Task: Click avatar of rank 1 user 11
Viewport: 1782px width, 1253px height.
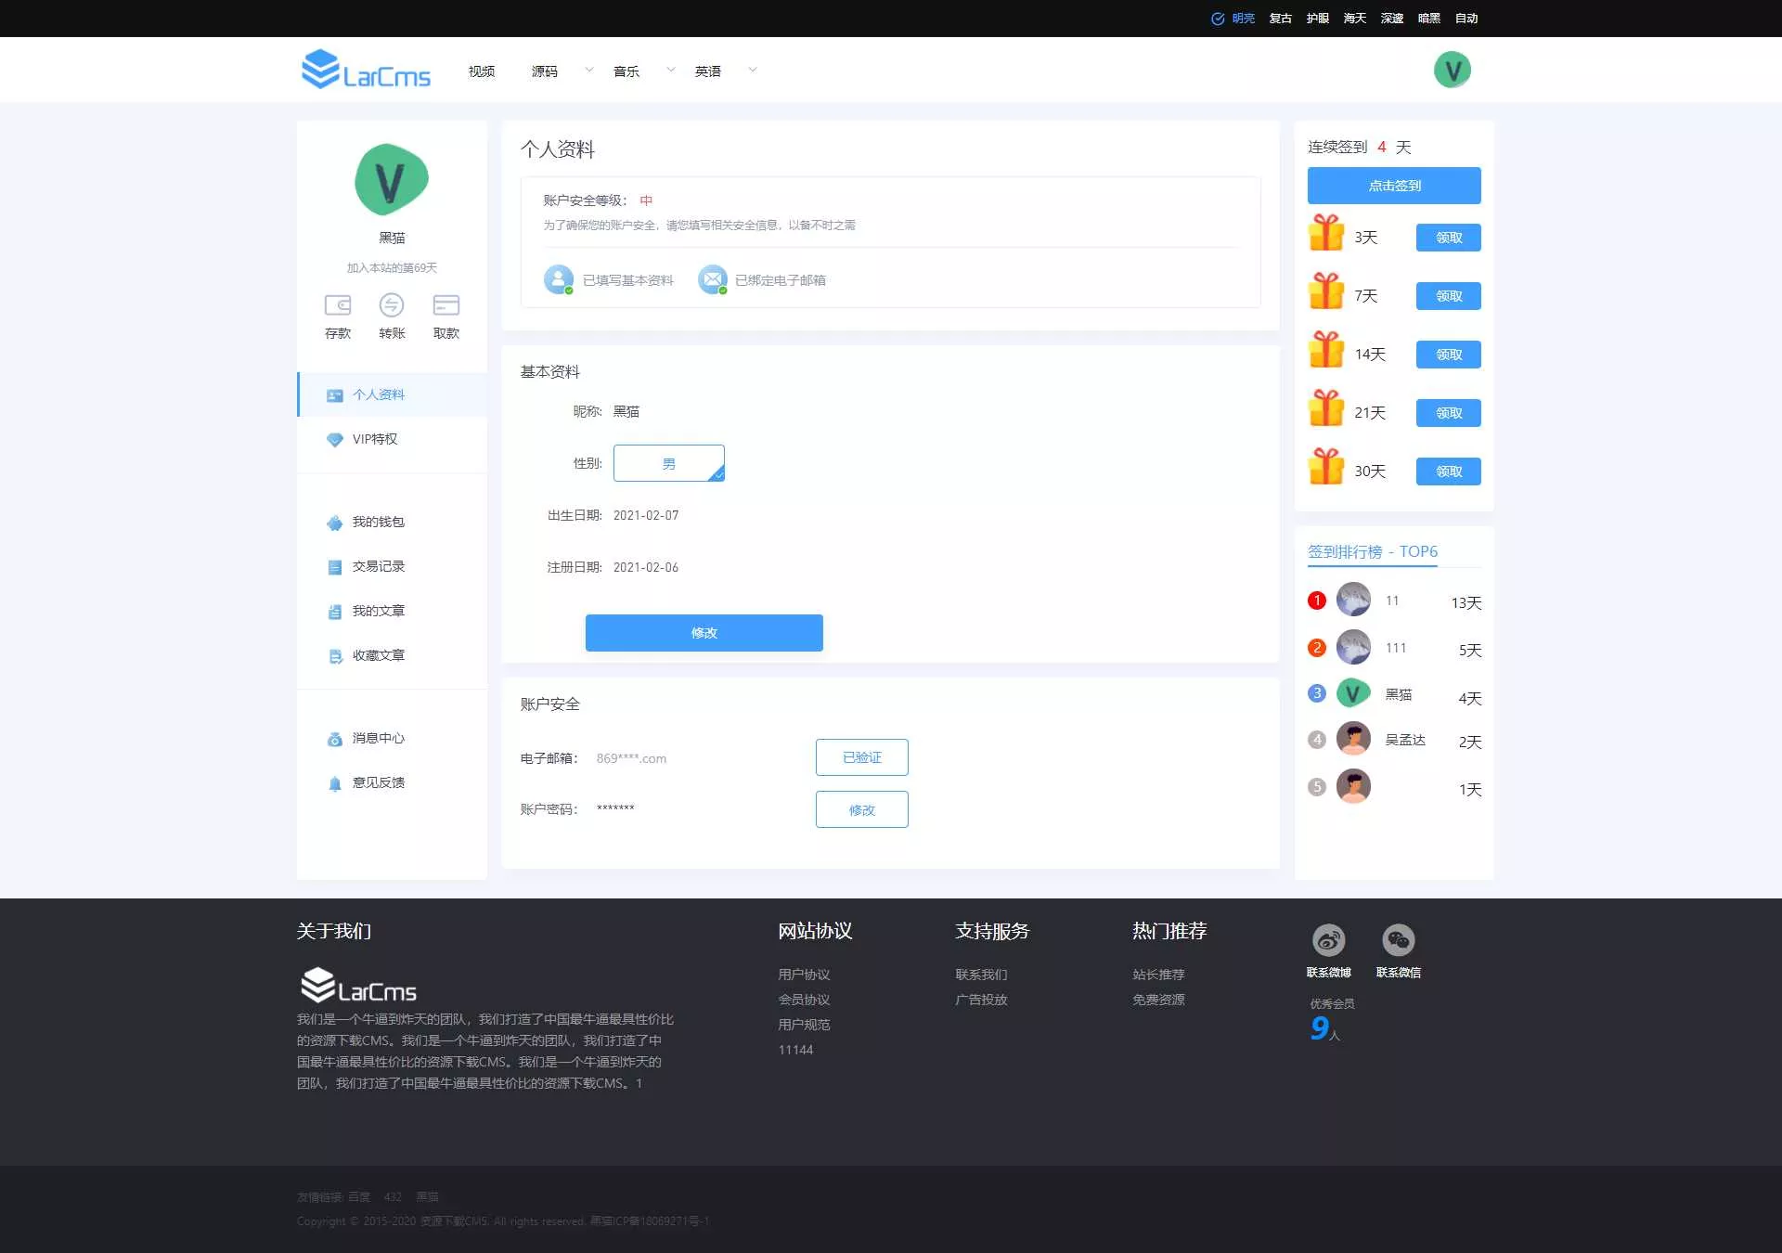Action: (x=1353, y=600)
